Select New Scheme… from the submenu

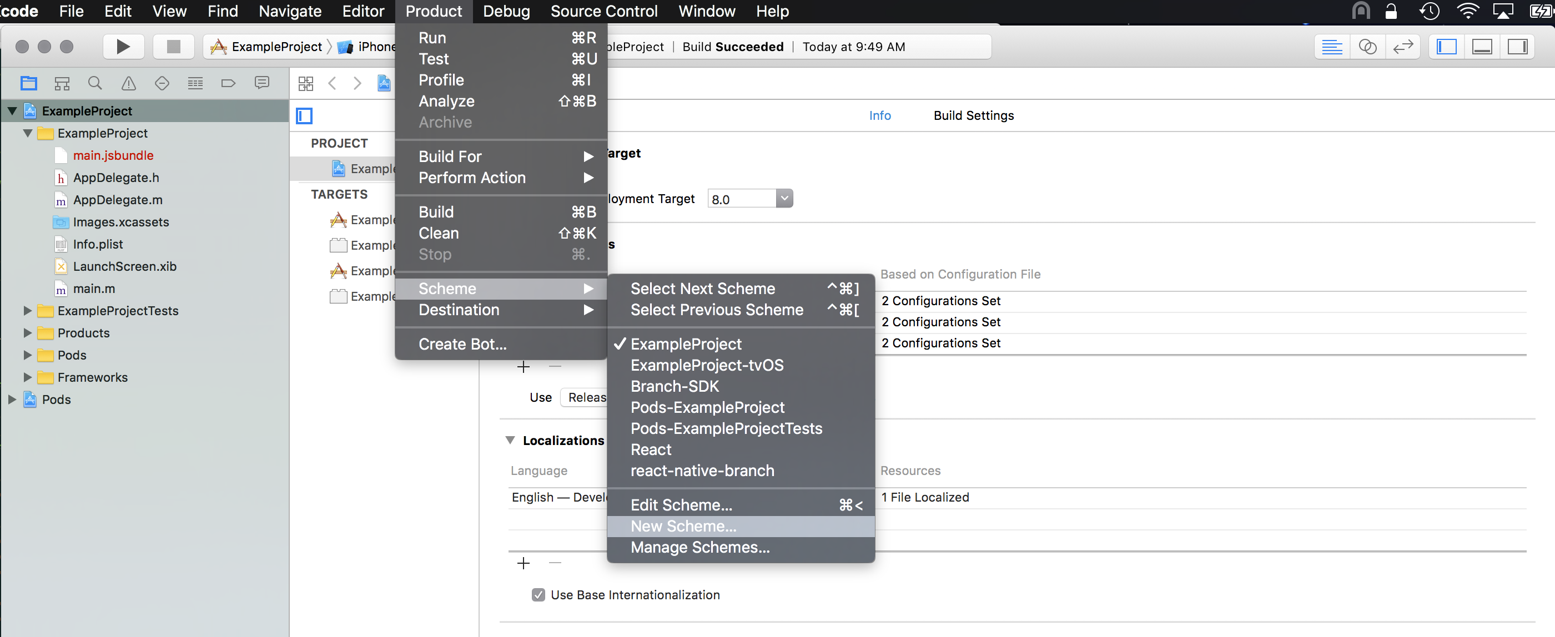pos(683,526)
